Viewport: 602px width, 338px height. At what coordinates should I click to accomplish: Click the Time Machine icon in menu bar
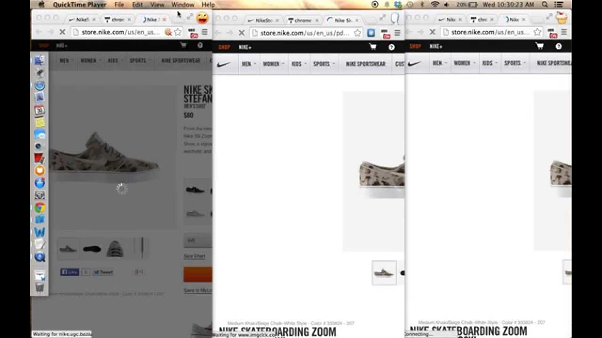click(410, 4)
